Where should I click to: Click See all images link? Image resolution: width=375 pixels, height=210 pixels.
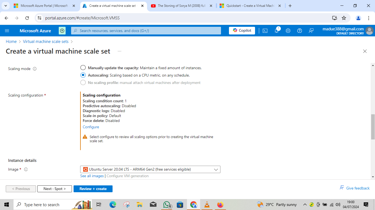pos(92,176)
